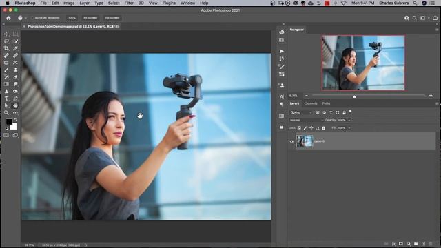
Task: Open the Navigator panel menu
Action: pos(437,30)
